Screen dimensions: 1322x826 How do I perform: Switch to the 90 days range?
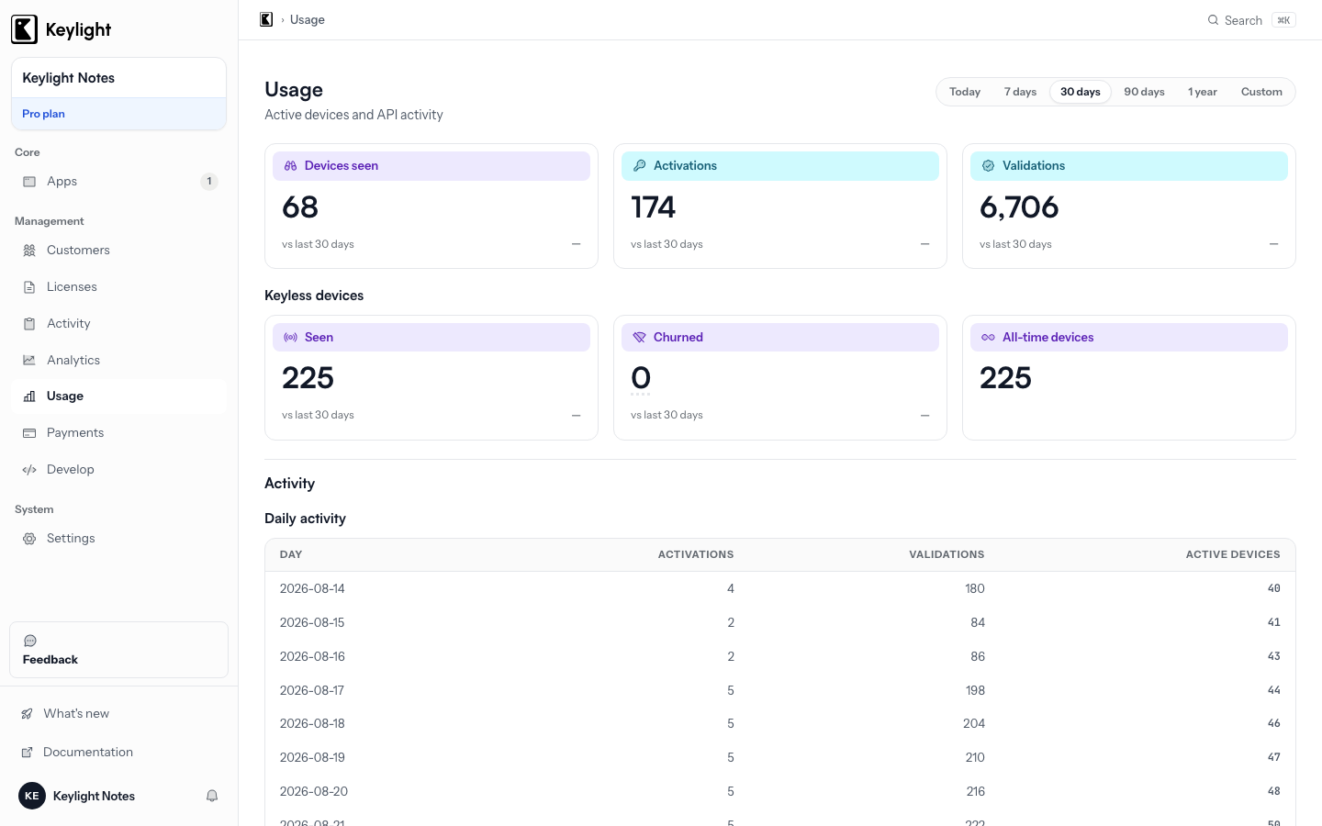pos(1144,92)
